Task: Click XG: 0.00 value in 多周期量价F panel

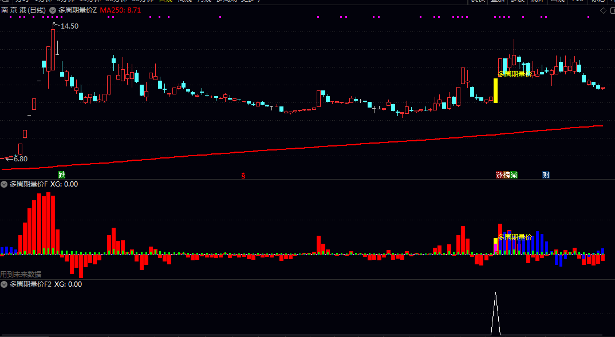Action: pos(64,184)
